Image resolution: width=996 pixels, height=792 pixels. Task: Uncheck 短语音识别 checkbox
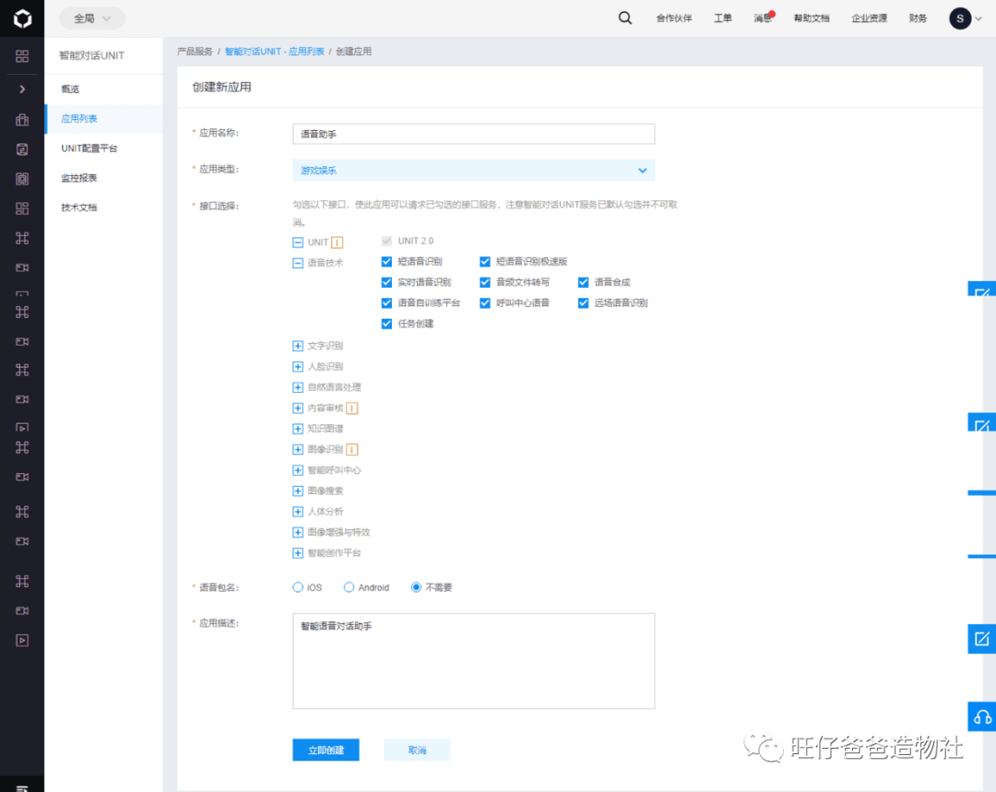386,262
